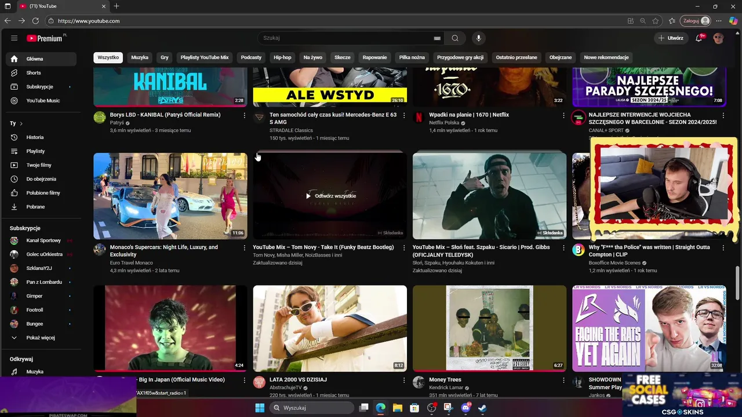Open YouTube Music in sidebar
Screen dimensions: 742x417
point(41,101)
